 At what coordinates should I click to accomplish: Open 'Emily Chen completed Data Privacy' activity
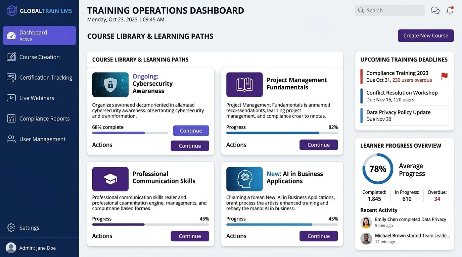click(x=404, y=223)
